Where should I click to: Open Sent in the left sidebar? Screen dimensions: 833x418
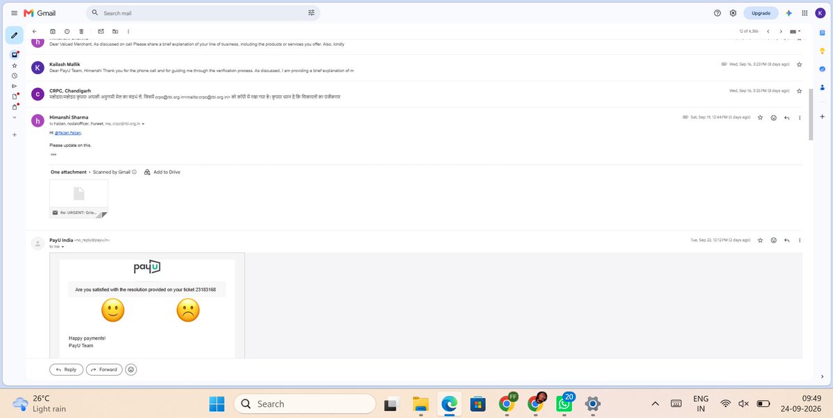click(x=14, y=86)
